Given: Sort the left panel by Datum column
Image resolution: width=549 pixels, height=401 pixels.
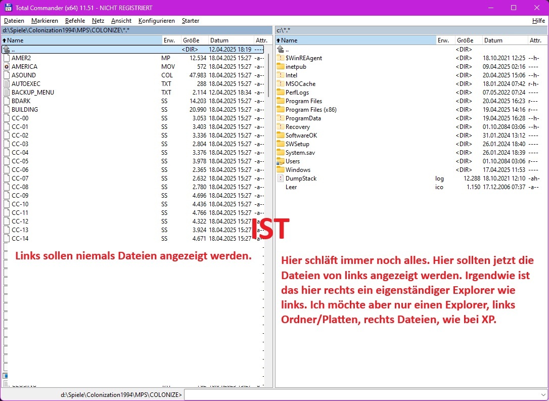Looking at the screenshot, I should [232, 40].
